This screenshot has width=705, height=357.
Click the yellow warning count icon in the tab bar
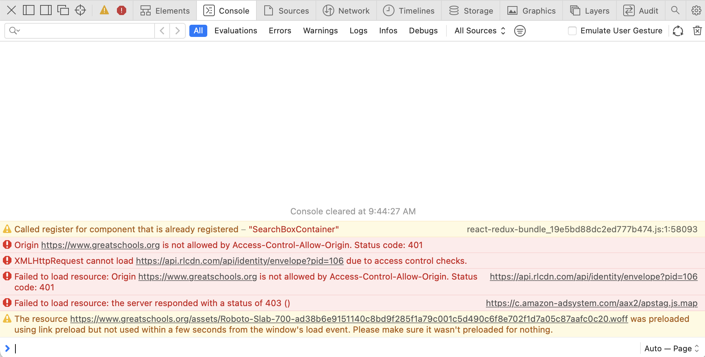(104, 10)
